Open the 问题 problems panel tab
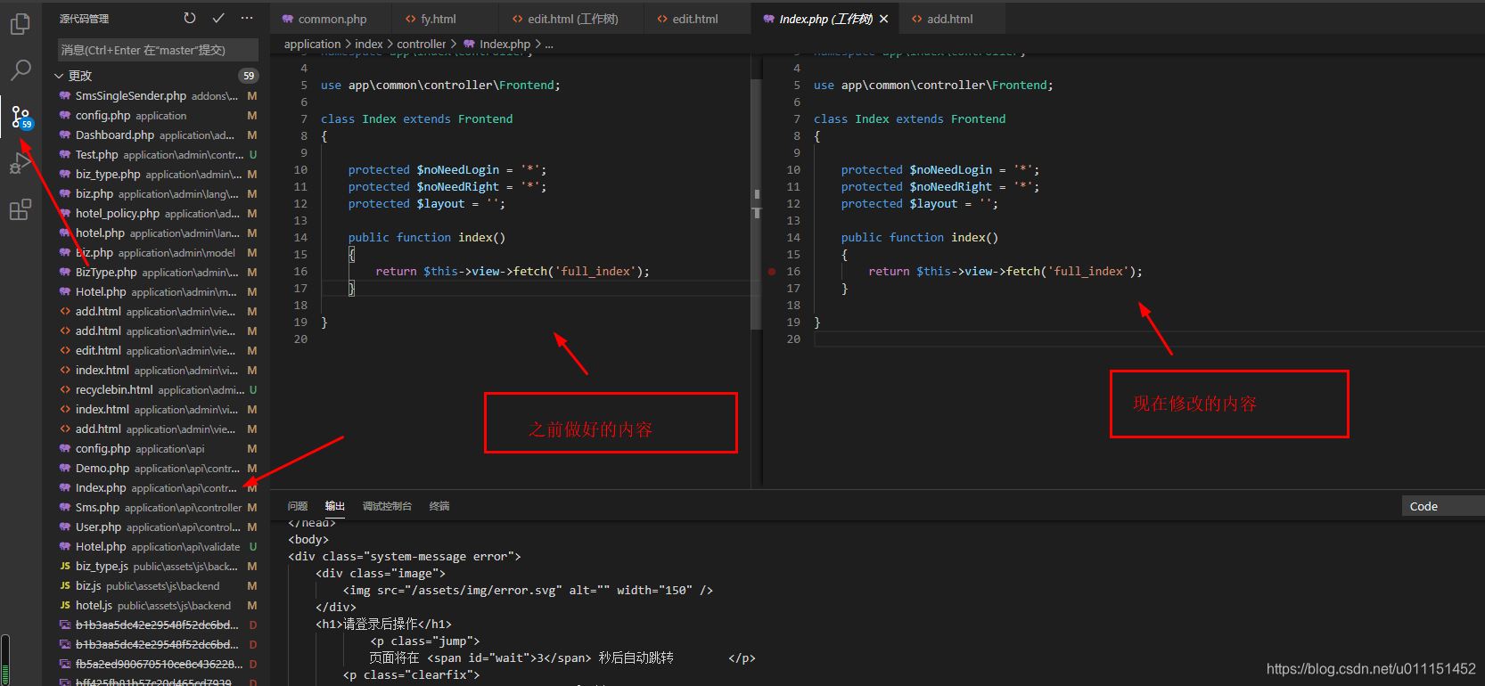 pyautogui.click(x=298, y=506)
